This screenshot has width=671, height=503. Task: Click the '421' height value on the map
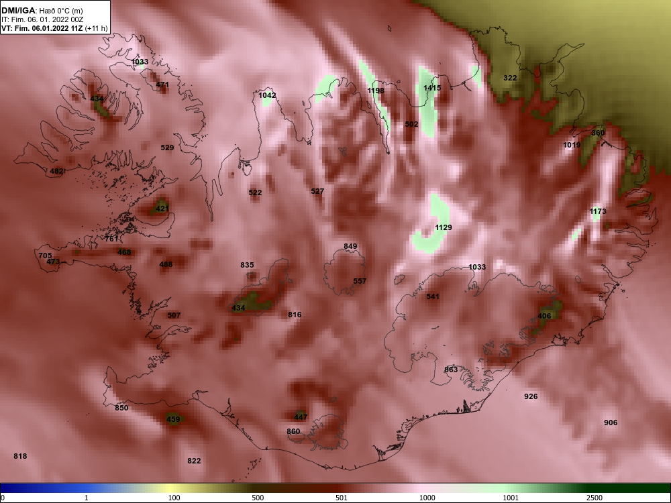click(x=162, y=209)
